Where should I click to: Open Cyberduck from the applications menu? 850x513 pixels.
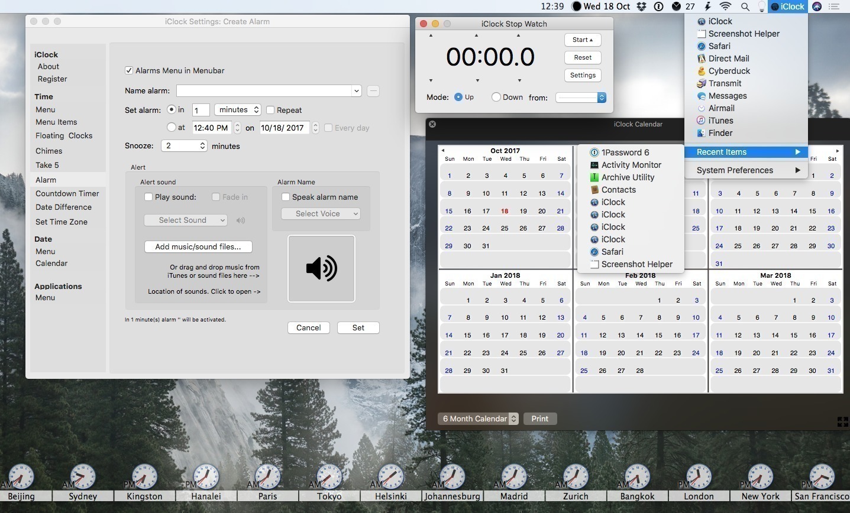click(729, 71)
